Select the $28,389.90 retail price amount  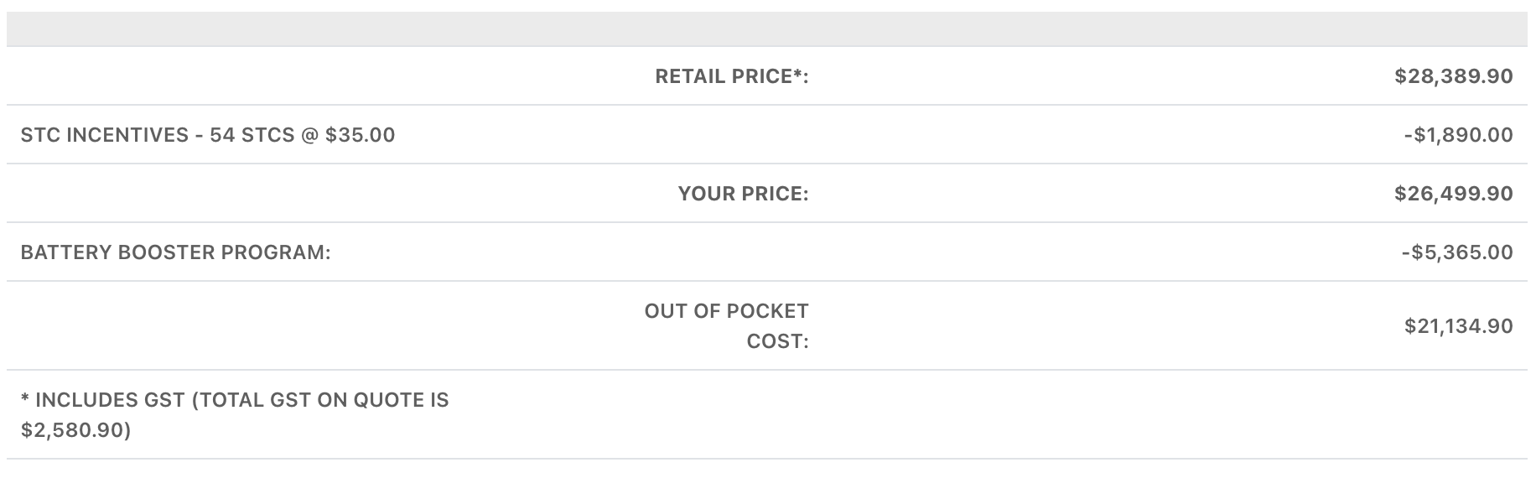(1453, 76)
